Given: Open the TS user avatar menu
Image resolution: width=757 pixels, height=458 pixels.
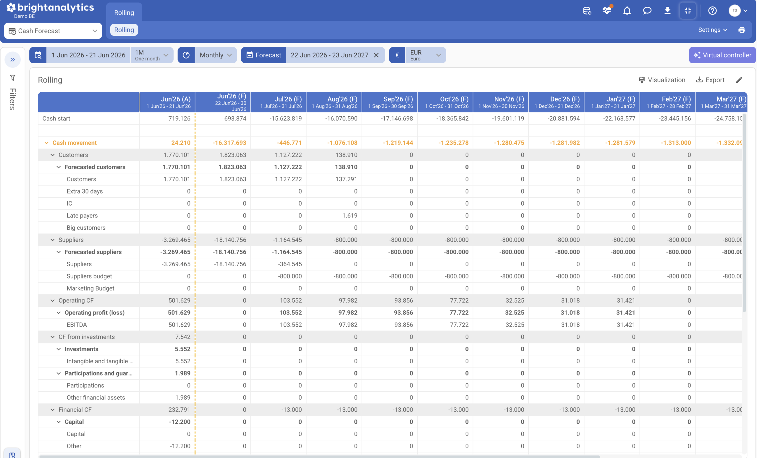Looking at the screenshot, I should 738,11.
